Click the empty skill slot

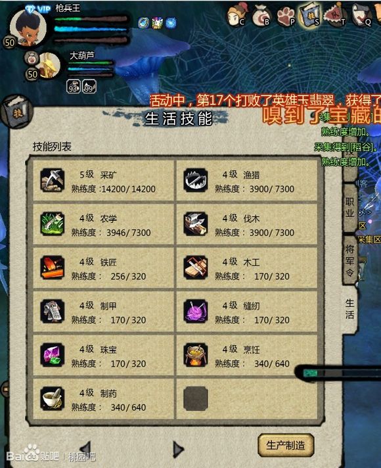click(195, 399)
